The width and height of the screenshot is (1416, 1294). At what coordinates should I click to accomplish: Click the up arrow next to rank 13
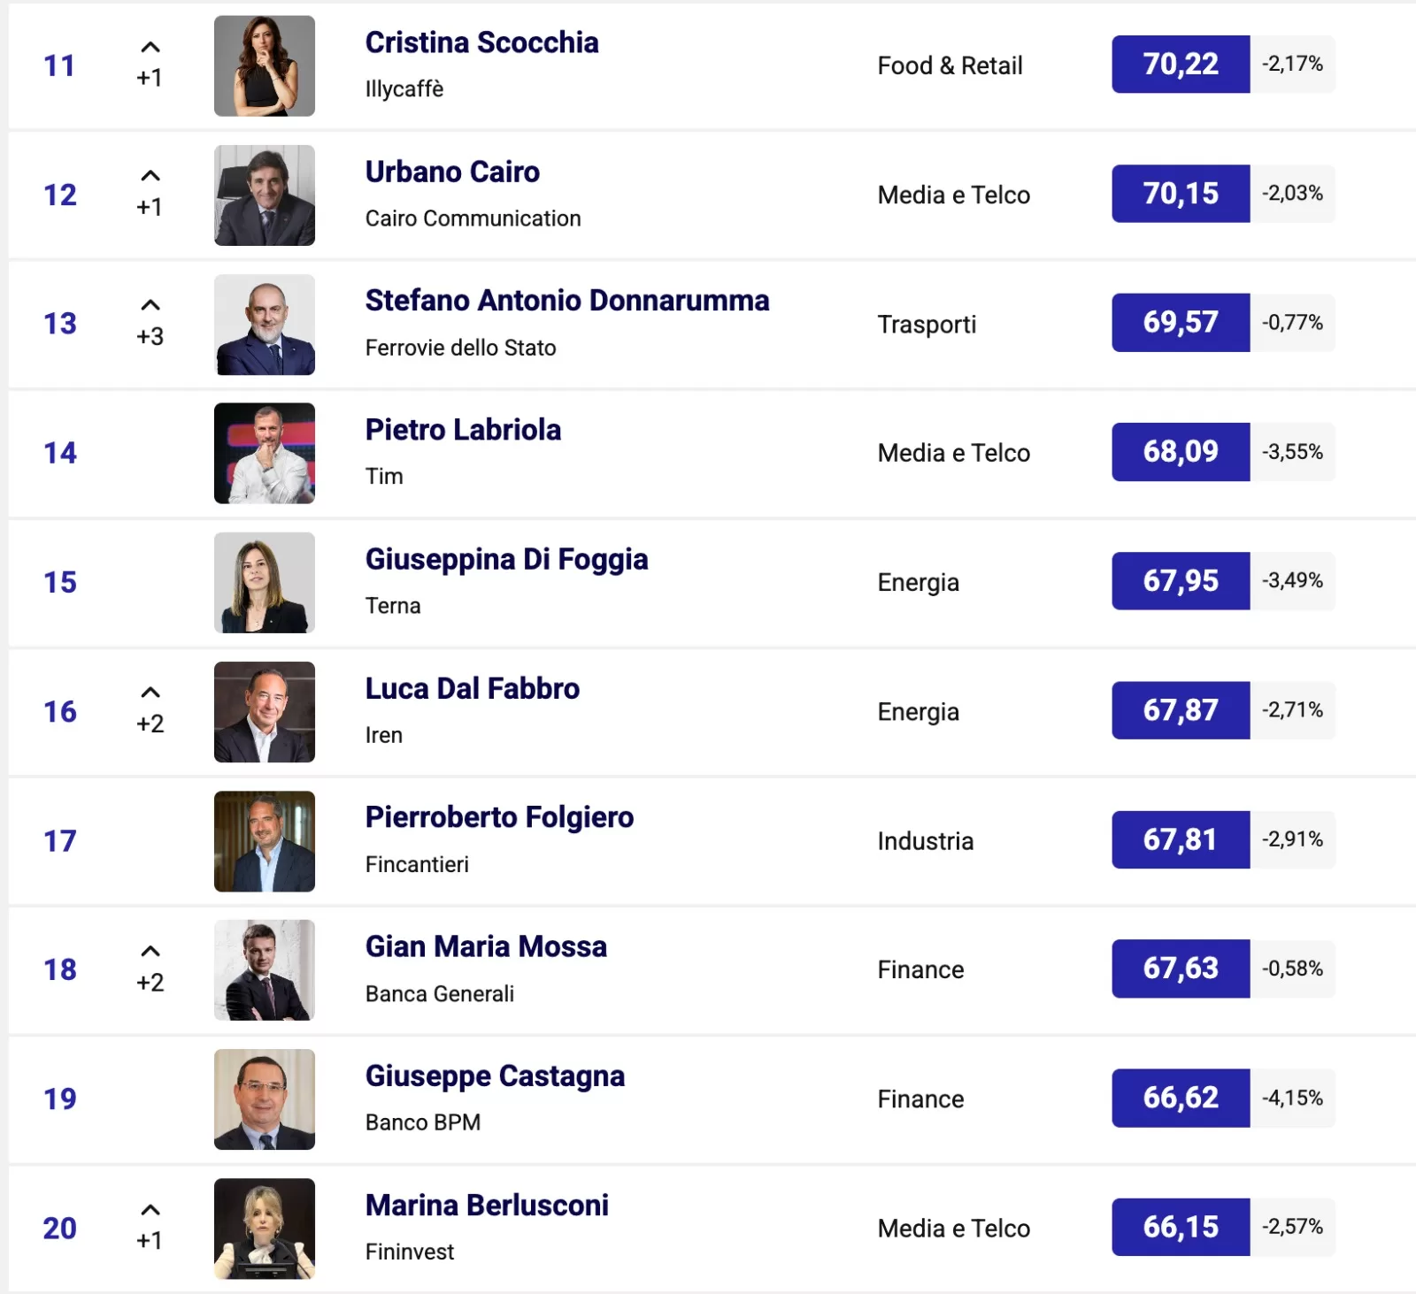[150, 305]
